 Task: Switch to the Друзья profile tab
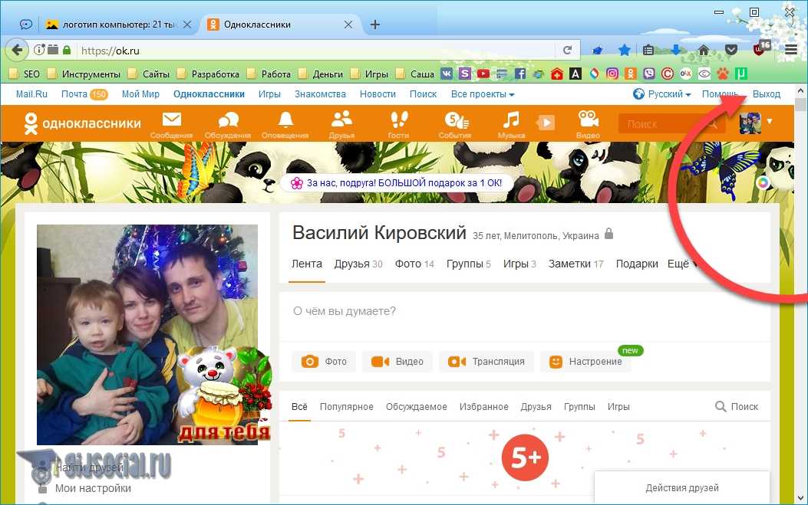coord(358,264)
